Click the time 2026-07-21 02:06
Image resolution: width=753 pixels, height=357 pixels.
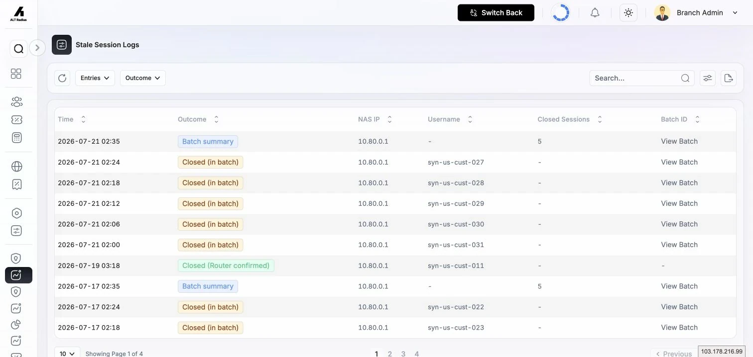(89, 224)
